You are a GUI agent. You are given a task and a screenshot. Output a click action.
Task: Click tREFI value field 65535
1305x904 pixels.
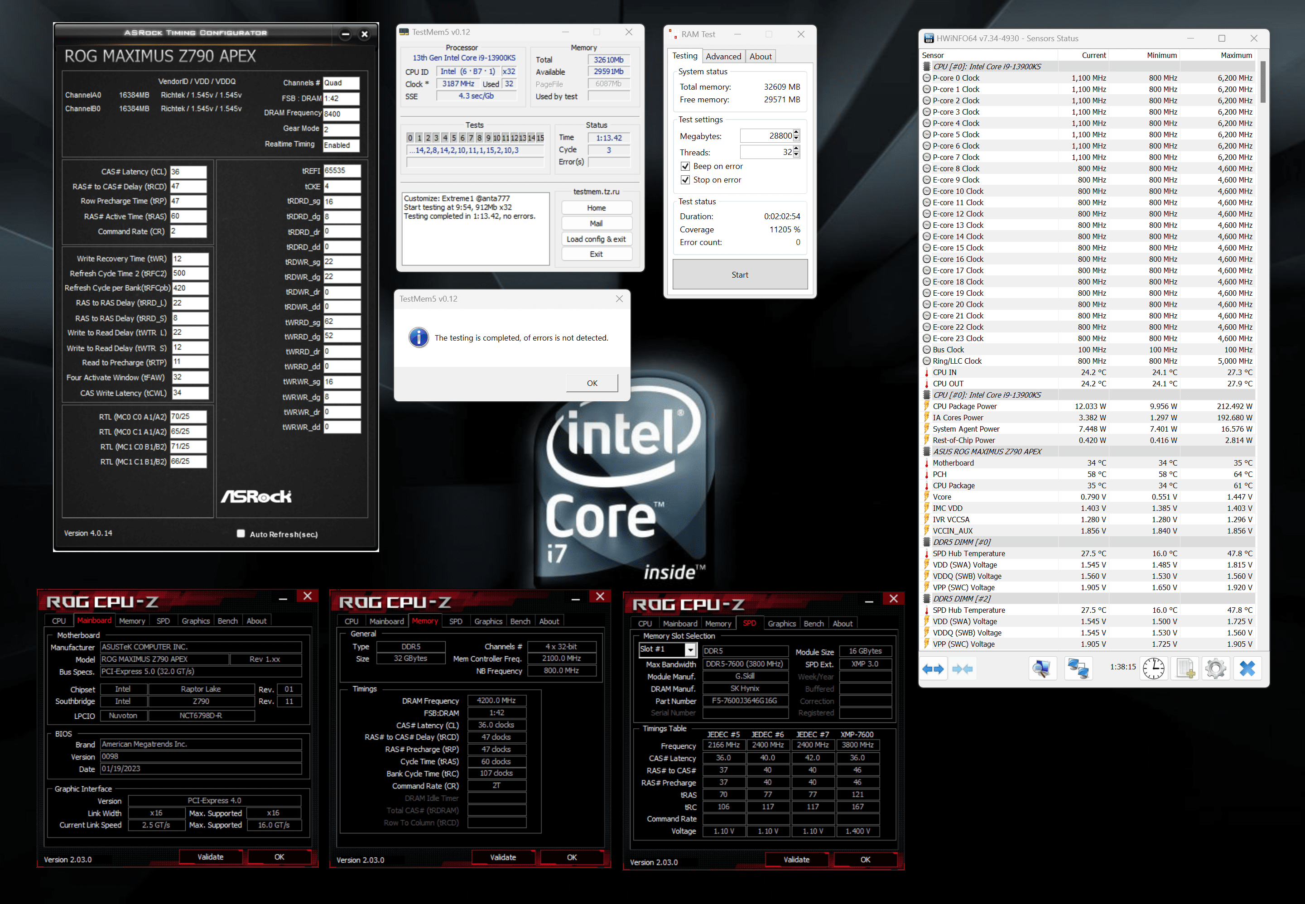342,170
